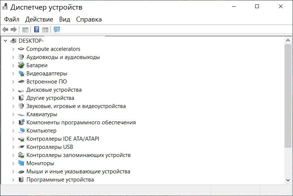Select Мыши и иные указывающие устройства label

(x=78, y=171)
